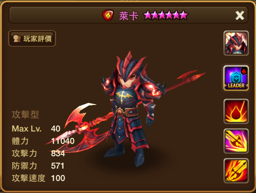The image size is (256, 193).
Task: Close the monster info panel
Action: (x=240, y=15)
